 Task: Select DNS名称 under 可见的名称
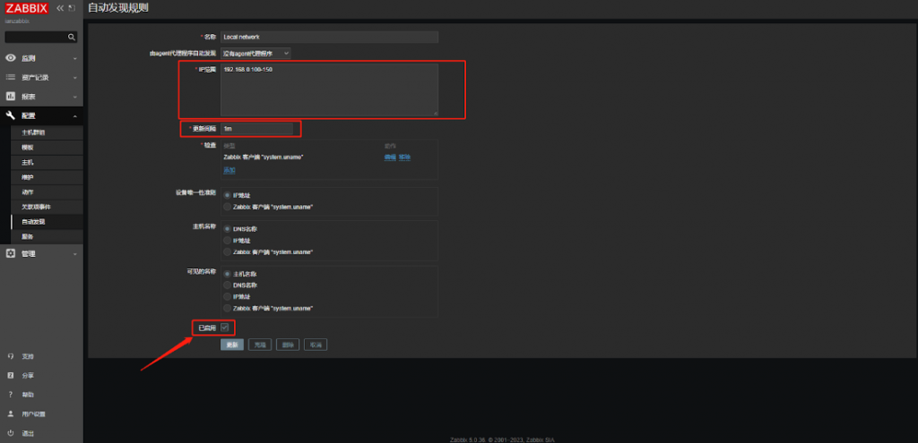click(227, 285)
